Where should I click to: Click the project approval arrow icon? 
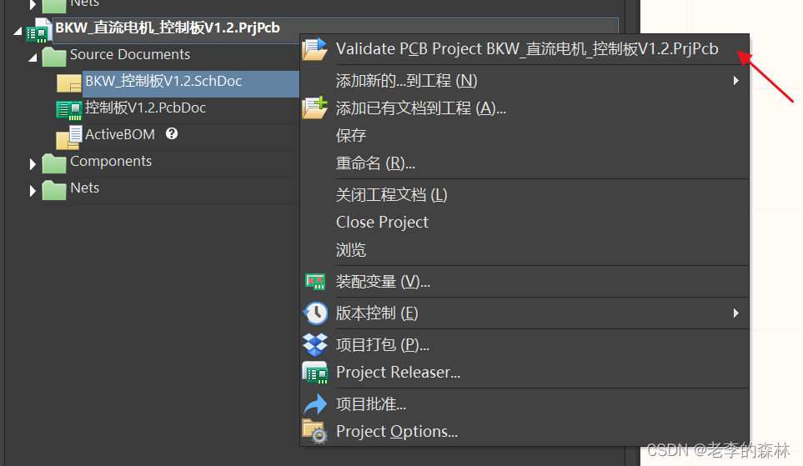pyautogui.click(x=315, y=404)
